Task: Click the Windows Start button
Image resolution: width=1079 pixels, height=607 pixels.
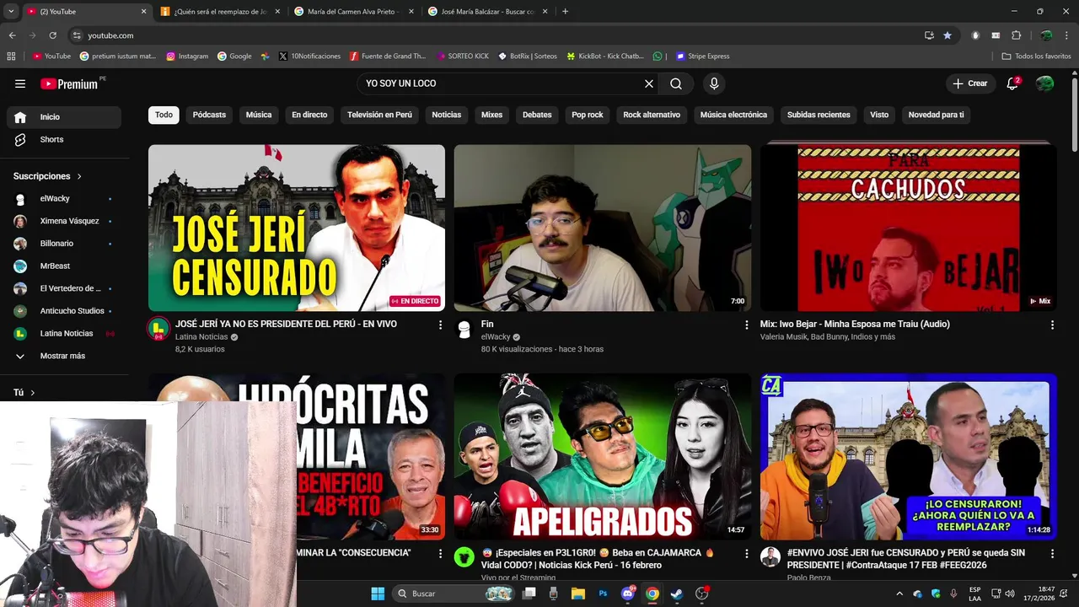Action: pos(378,594)
